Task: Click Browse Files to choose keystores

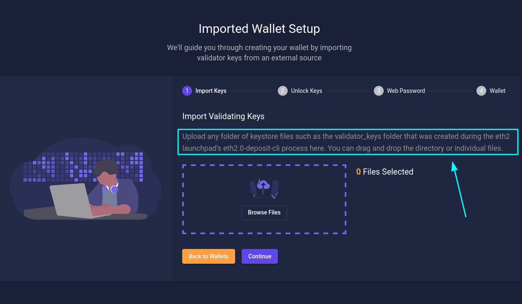Action: click(x=264, y=212)
